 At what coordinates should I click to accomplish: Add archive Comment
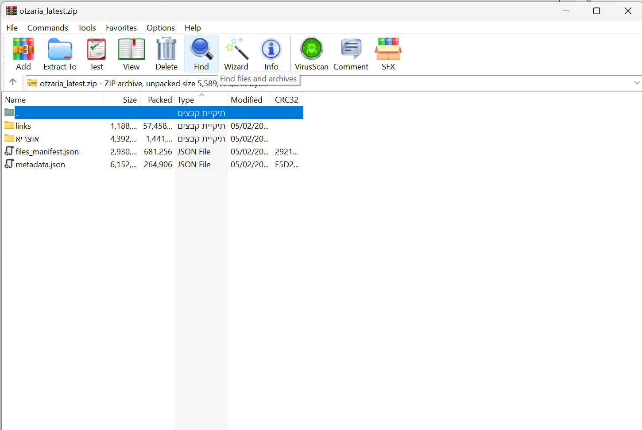[x=351, y=54]
